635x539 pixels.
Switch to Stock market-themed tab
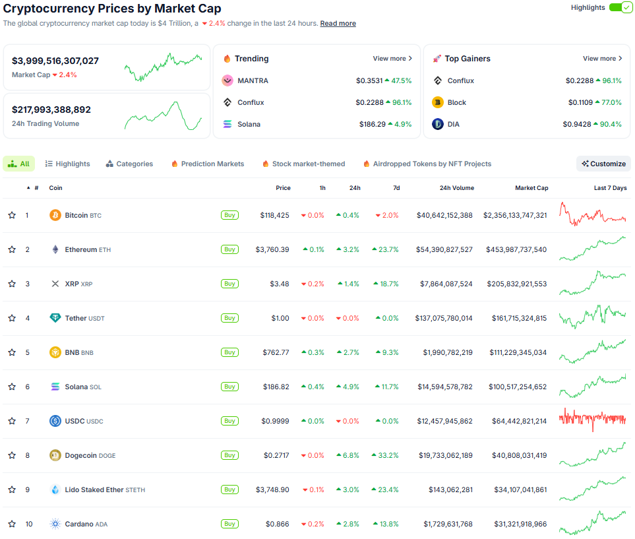(304, 164)
